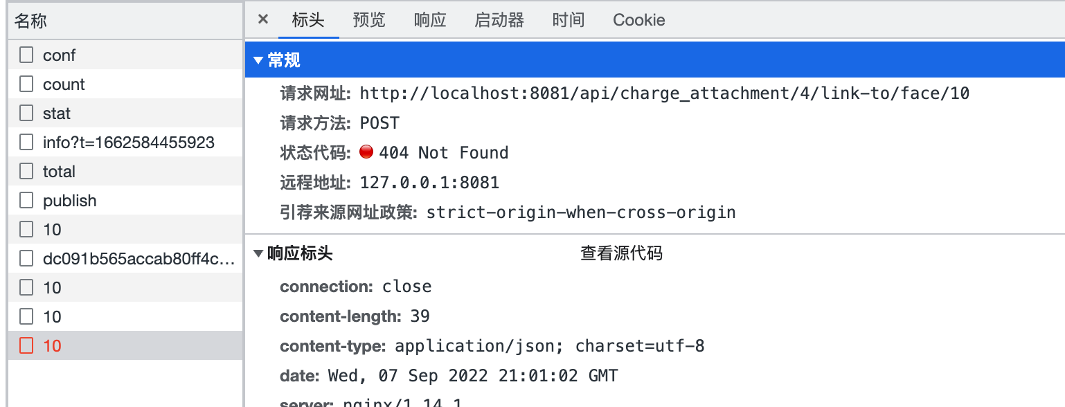Viewport: 1065px width, 407px height.
Task: Click the 查看源代码 (view source) link
Action: (x=621, y=254)
